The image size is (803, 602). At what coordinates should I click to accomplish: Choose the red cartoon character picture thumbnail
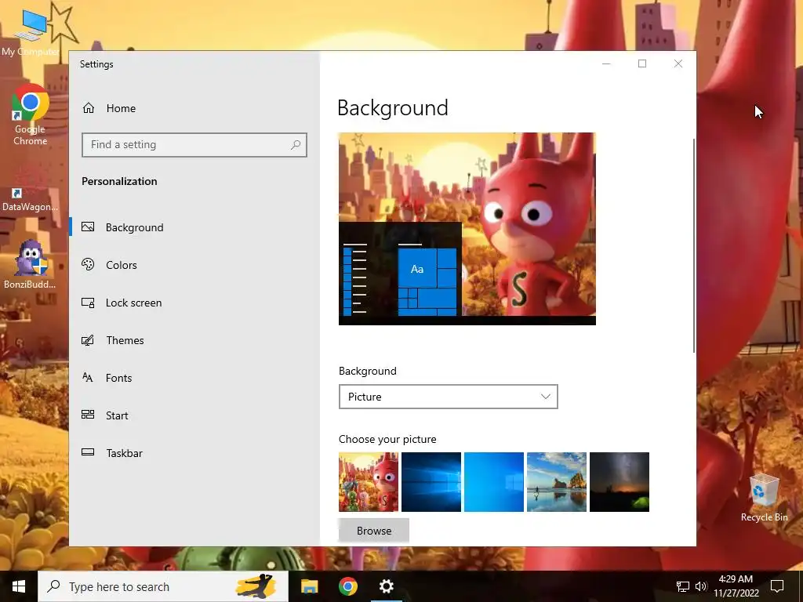(x=369, y=482)
